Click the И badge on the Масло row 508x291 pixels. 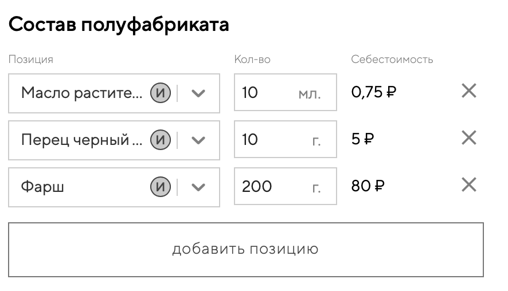pos(161,93)
